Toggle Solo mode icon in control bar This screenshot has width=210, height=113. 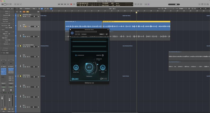pos(141,4)
